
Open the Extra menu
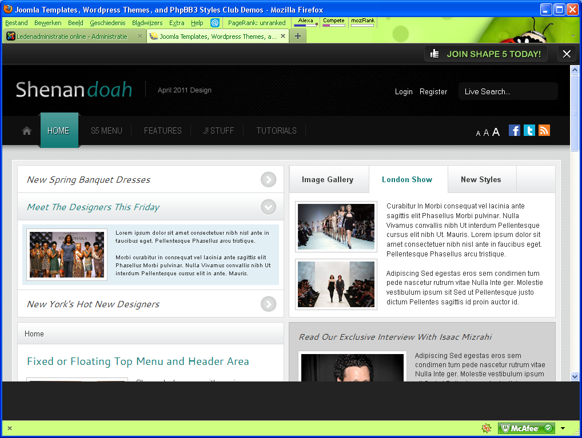coord(177,23)
